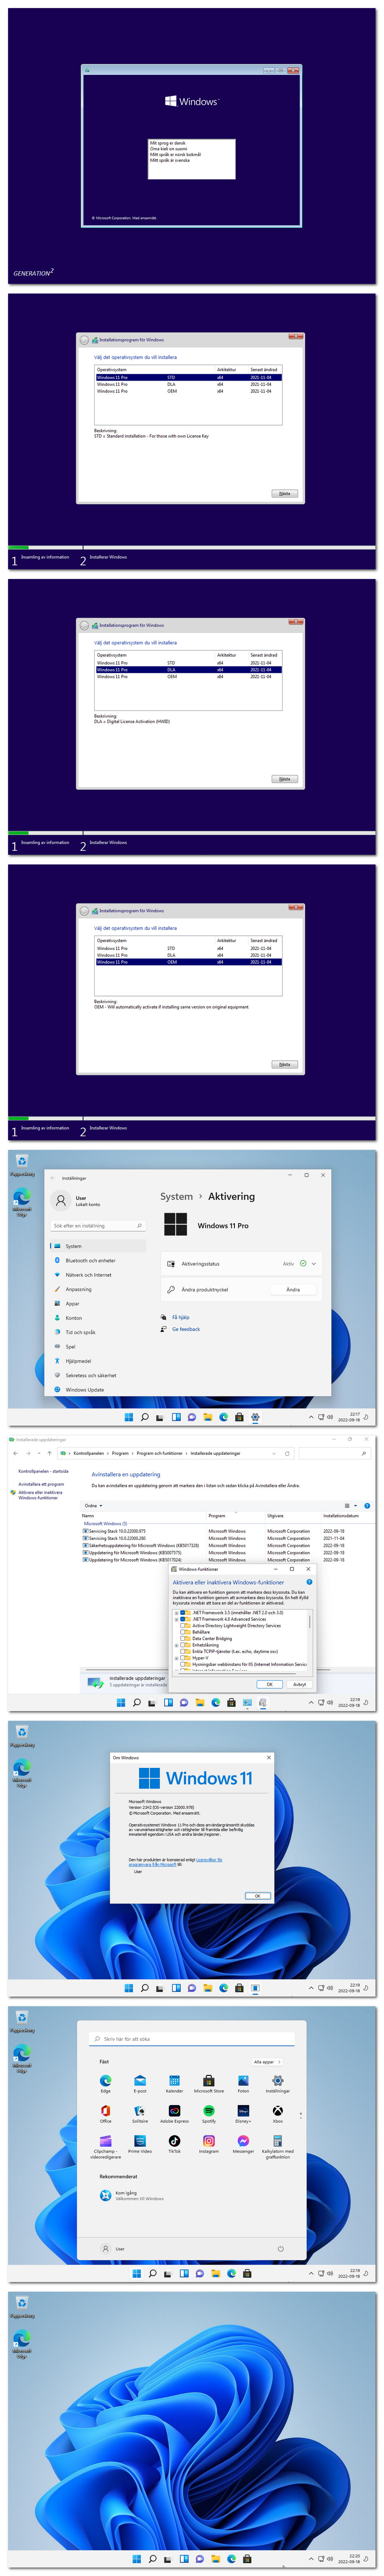The image size is (384, 2576).
Task: Expand the Aktiveringsstatus row in activation settings
Action: click(x=313, y=1263)
